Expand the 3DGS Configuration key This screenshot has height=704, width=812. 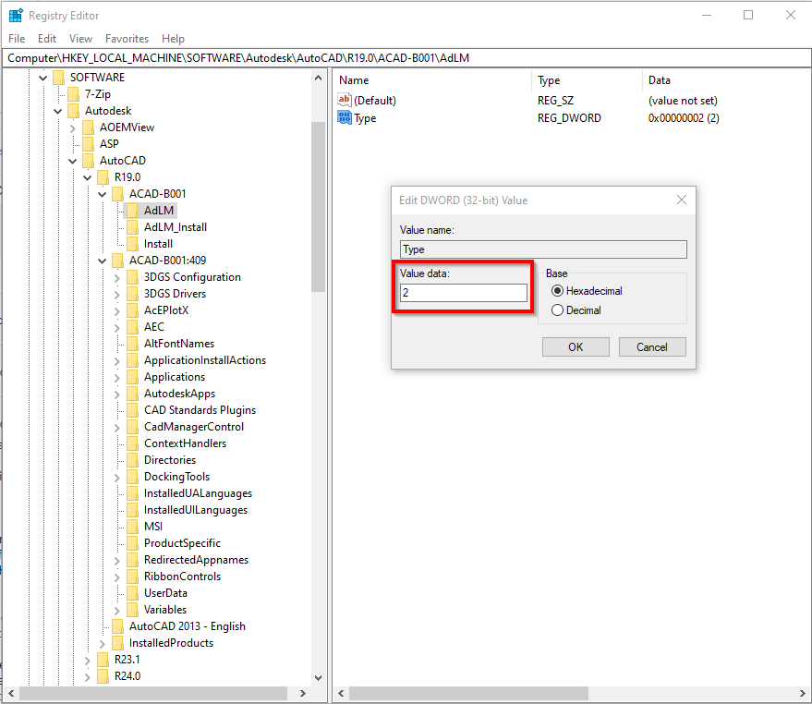118,276
